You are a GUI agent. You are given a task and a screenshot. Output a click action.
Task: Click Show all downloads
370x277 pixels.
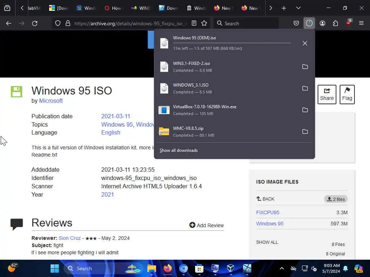pyautogui.click(x=178, y=150)
